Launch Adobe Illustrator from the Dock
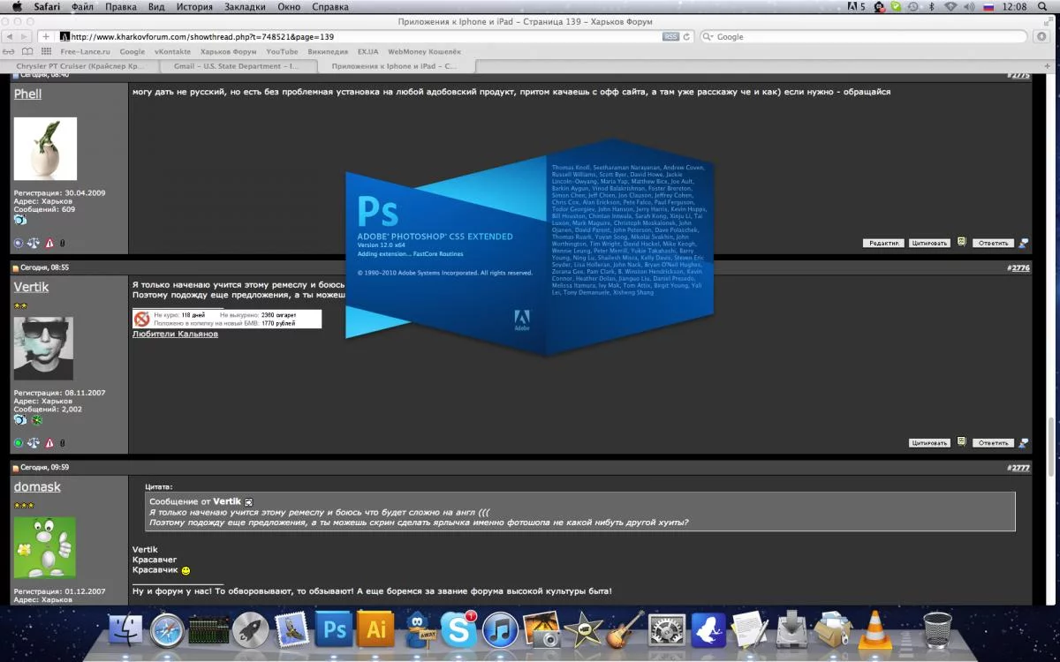 (376, 629)
